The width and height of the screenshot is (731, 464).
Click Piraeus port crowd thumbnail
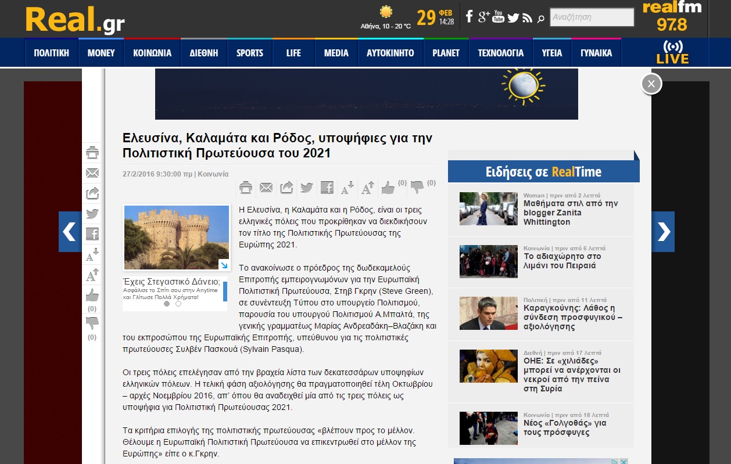489,261
